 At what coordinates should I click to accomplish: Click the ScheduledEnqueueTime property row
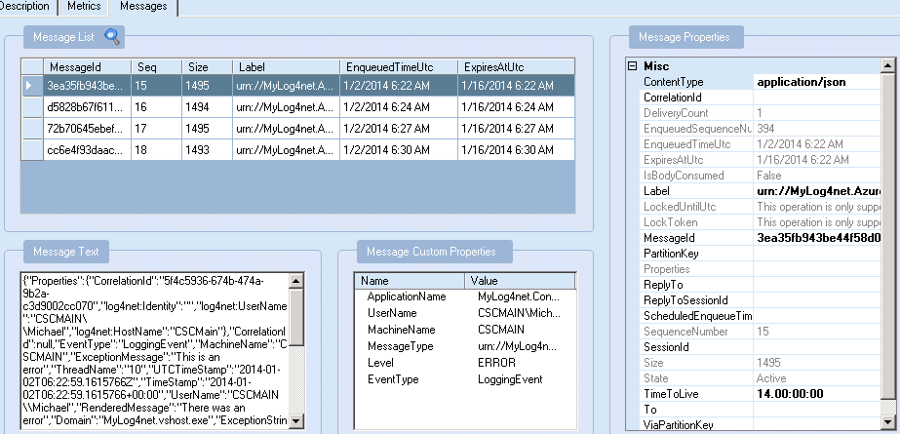point(762,316)
